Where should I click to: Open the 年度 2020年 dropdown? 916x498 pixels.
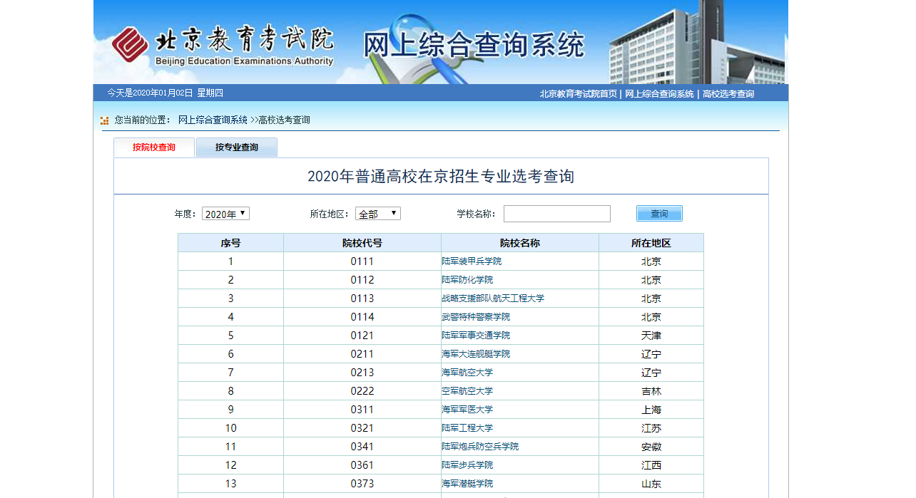[225, 214]
